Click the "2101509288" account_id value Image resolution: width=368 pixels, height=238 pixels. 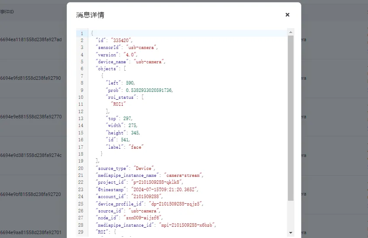coord(146,197)
